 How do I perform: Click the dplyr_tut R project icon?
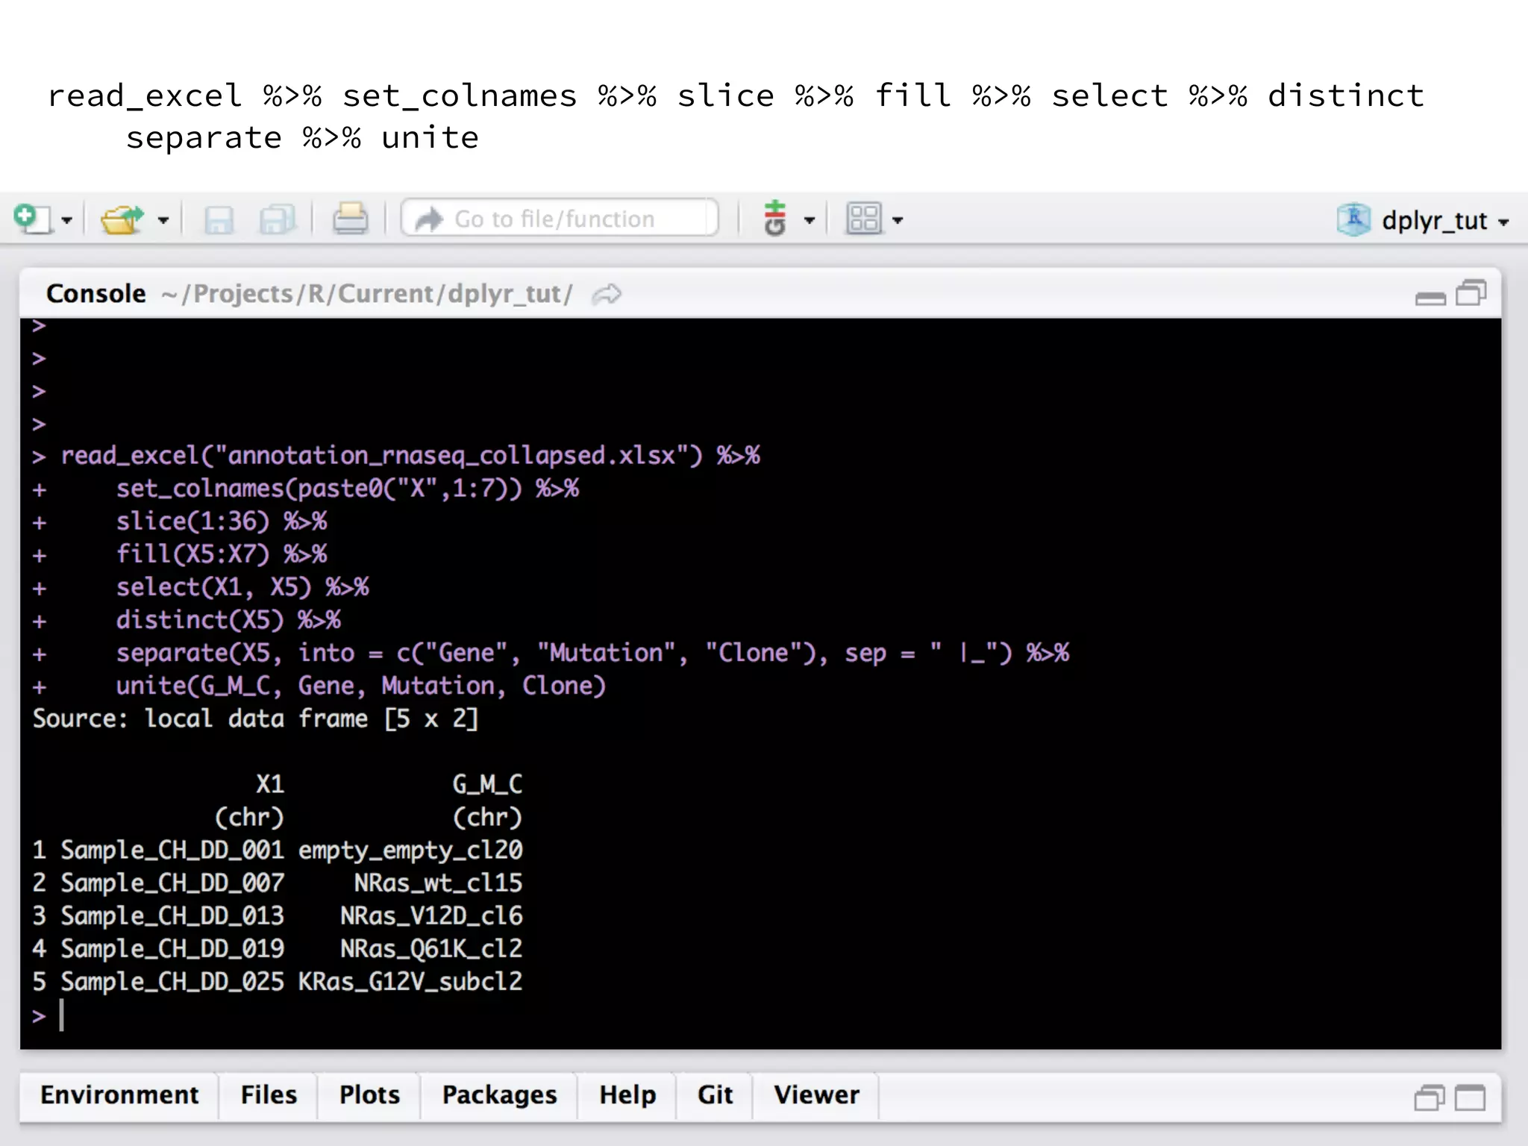click(x=1353, y=219)
